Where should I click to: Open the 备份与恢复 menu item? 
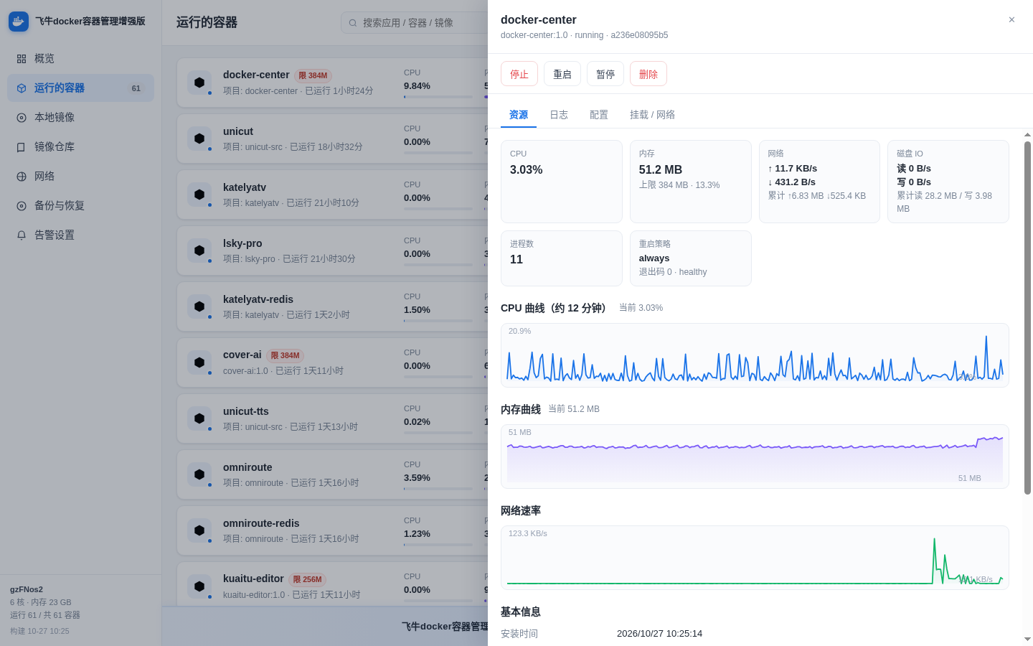pyautogui.click(x=80, y=206)
